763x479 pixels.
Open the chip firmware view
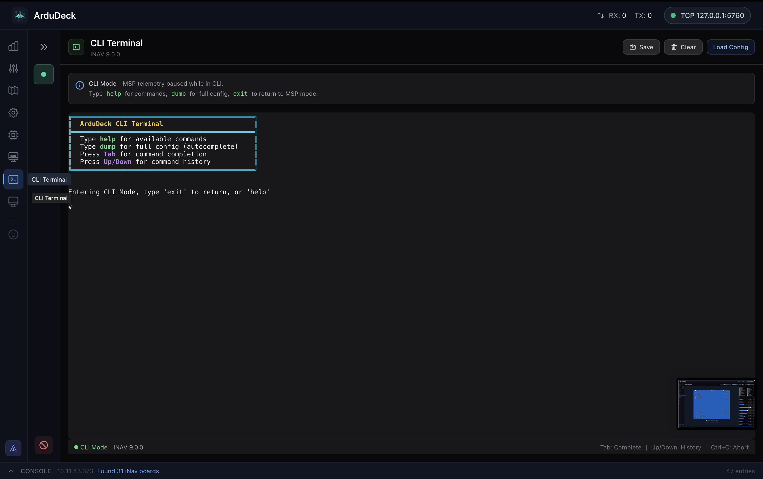[x=13, y=135]
